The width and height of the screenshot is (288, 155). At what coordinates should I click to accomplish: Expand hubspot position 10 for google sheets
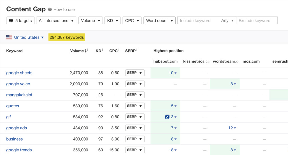173,73
